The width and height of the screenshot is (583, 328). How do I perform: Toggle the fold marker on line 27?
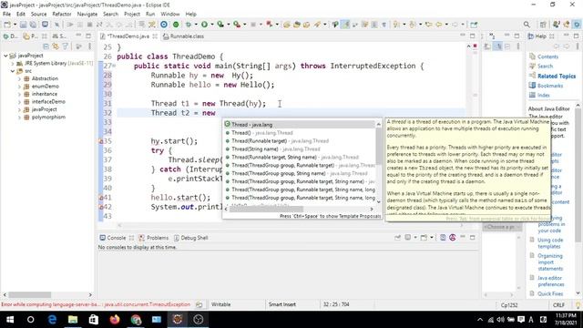[x=114, y=66]
